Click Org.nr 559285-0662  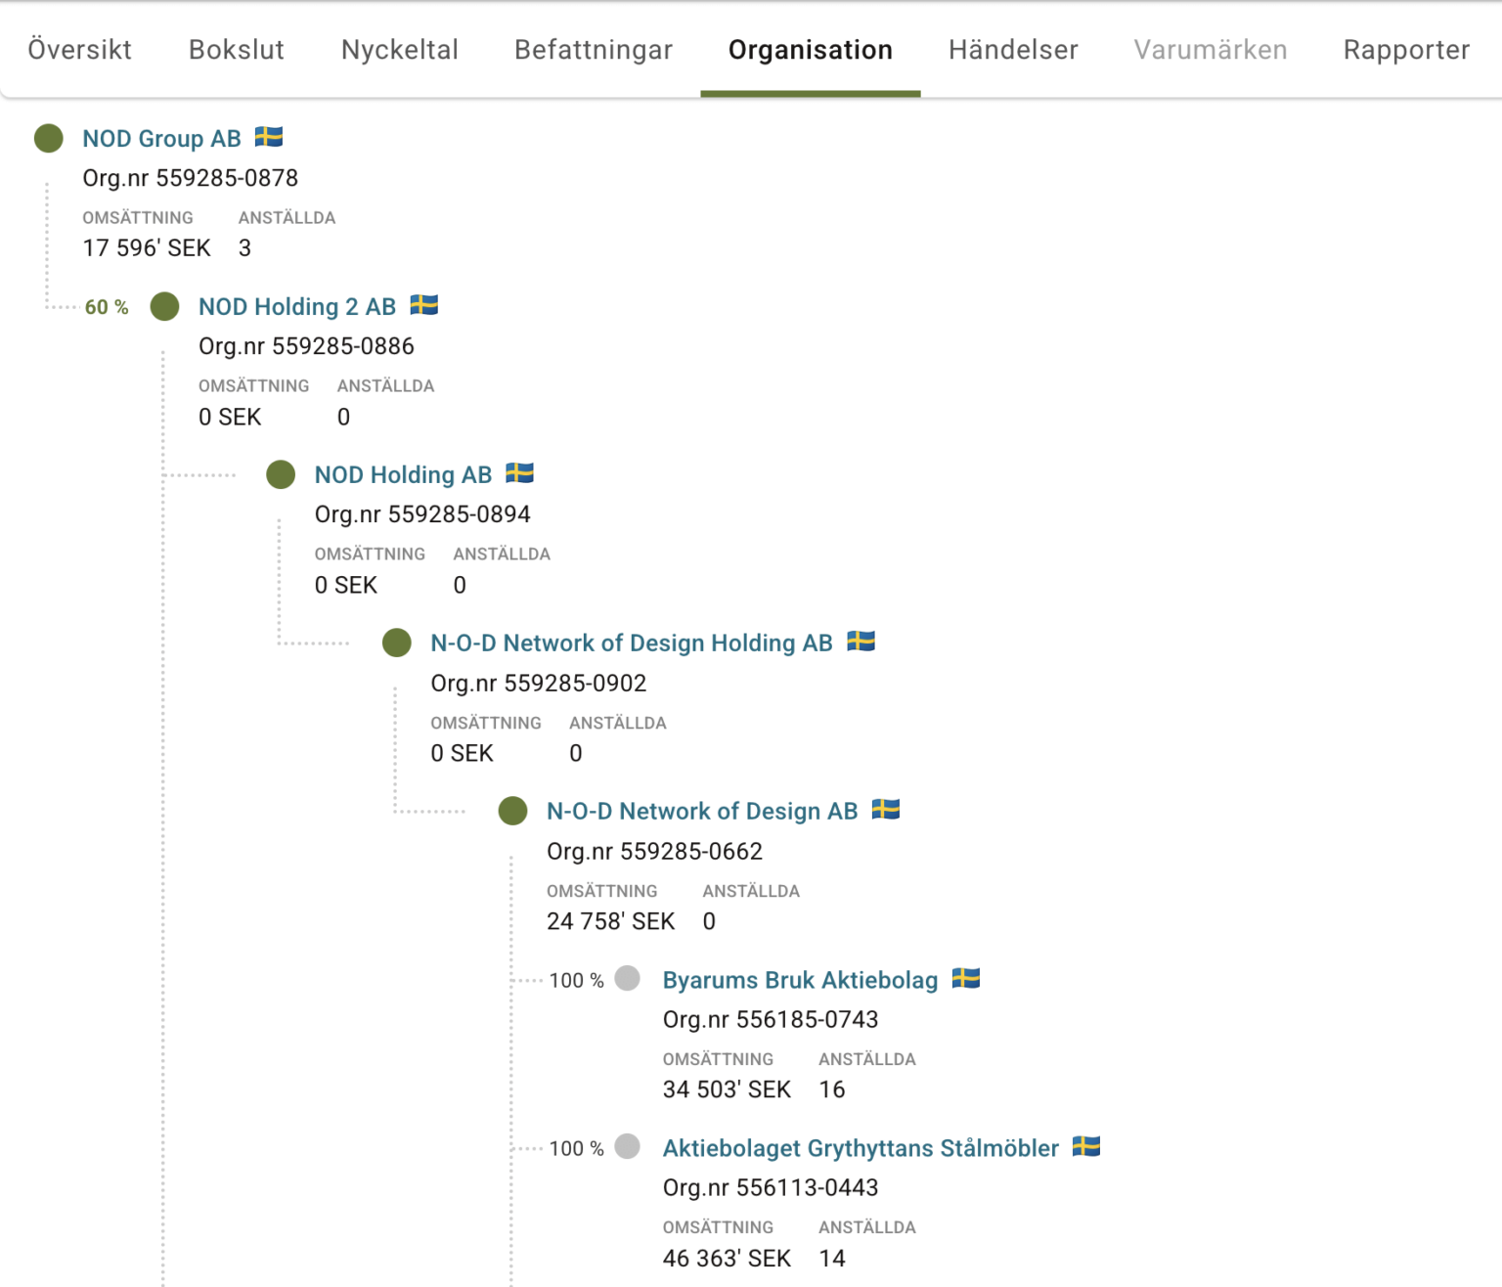(x=655, y=851)
